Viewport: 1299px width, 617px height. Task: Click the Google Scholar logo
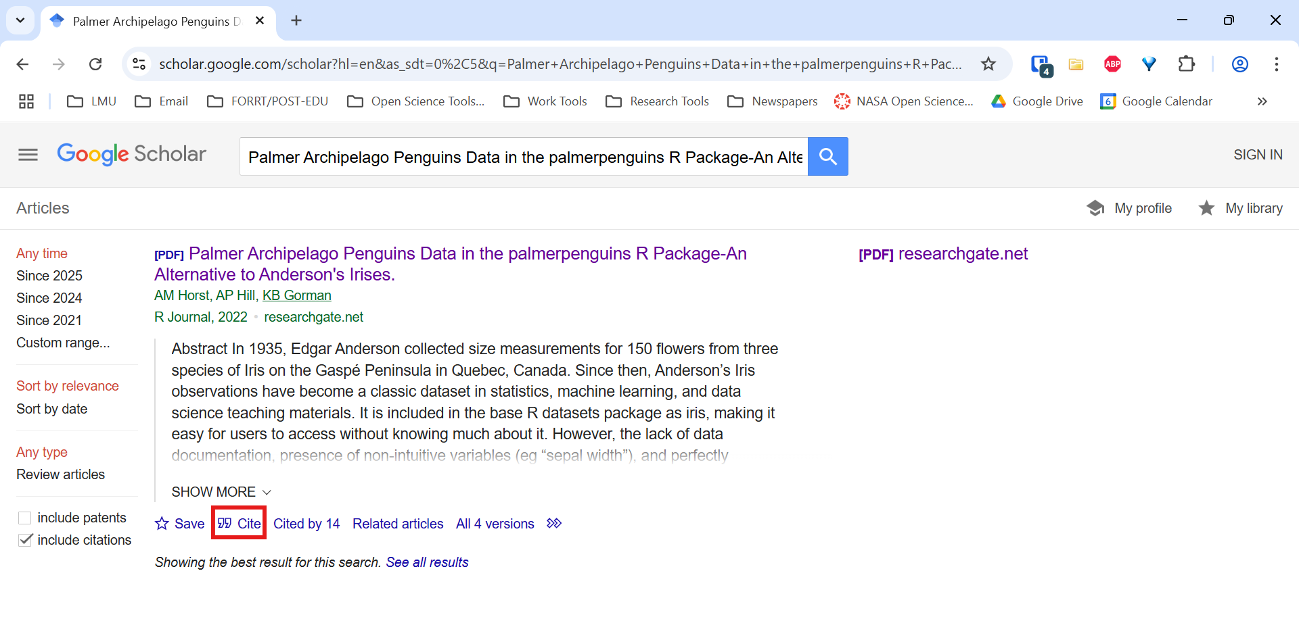tap(131, 154)
